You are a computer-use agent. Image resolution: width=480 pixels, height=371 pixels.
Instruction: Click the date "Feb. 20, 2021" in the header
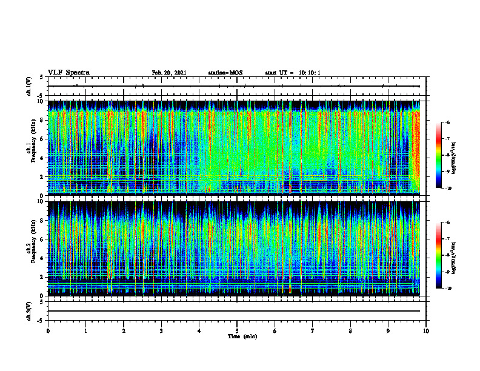[169, 73]
